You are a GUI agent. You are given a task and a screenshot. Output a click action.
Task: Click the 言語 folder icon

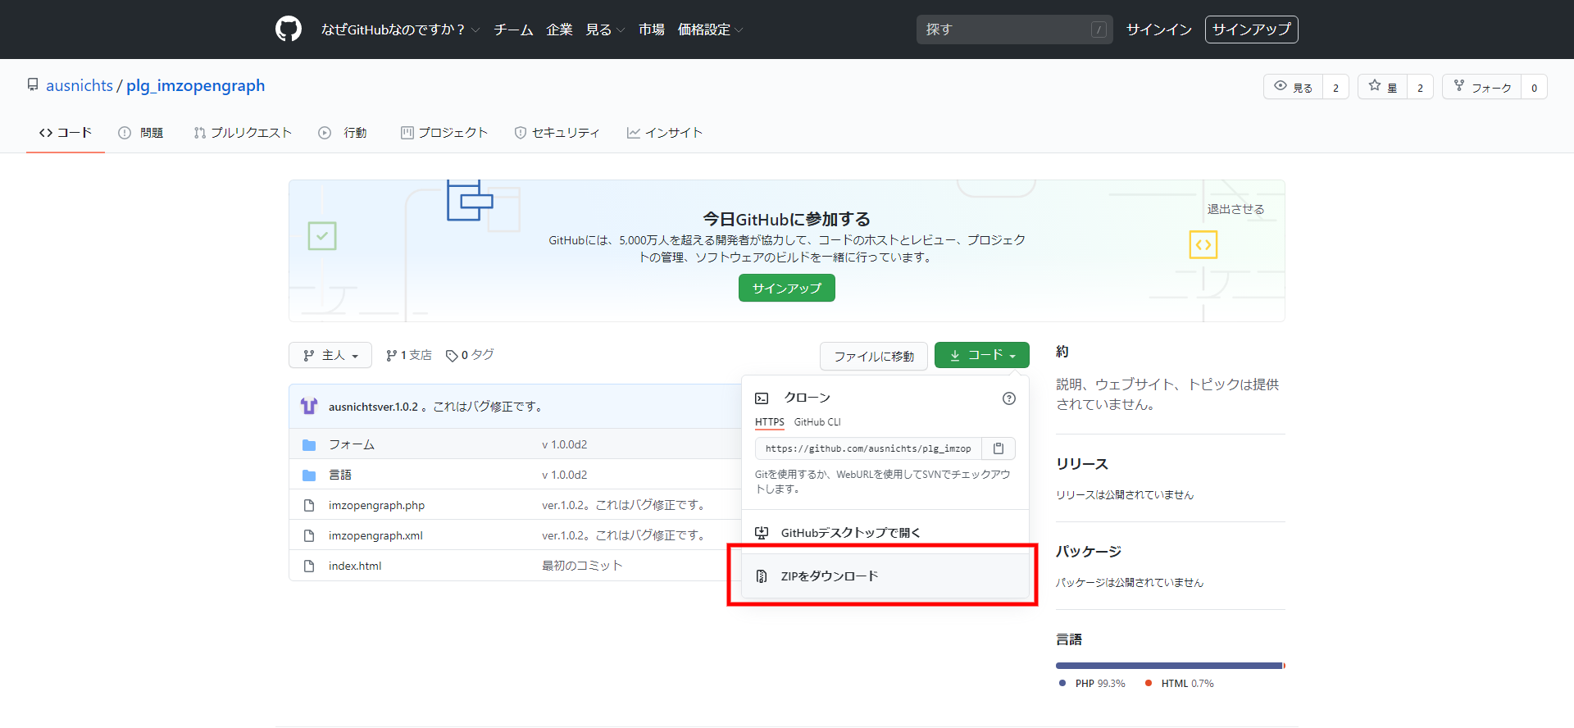point(309,475)
